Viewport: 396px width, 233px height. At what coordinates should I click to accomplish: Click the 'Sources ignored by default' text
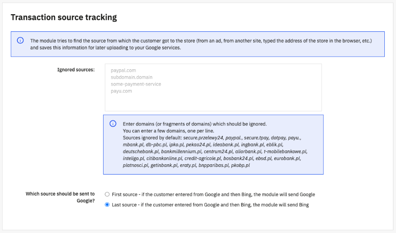click(152, 138)
